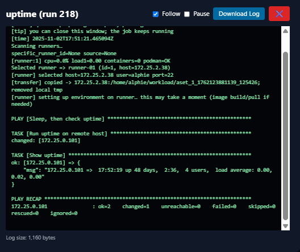Click the '[transfer] copied ->' log line
Image resolution: width=300 pixels, height=252 pixels.
coord(136,82)
